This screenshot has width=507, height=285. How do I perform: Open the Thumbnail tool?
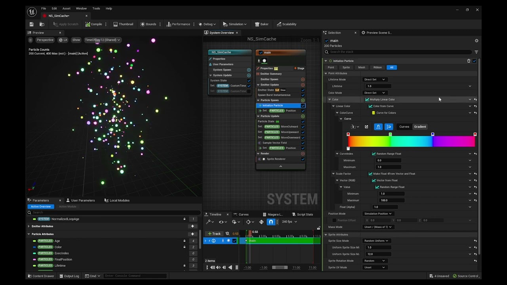(123, 24)
